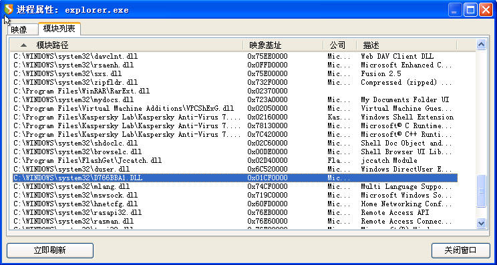Select the mlang.dll module row

235,186
